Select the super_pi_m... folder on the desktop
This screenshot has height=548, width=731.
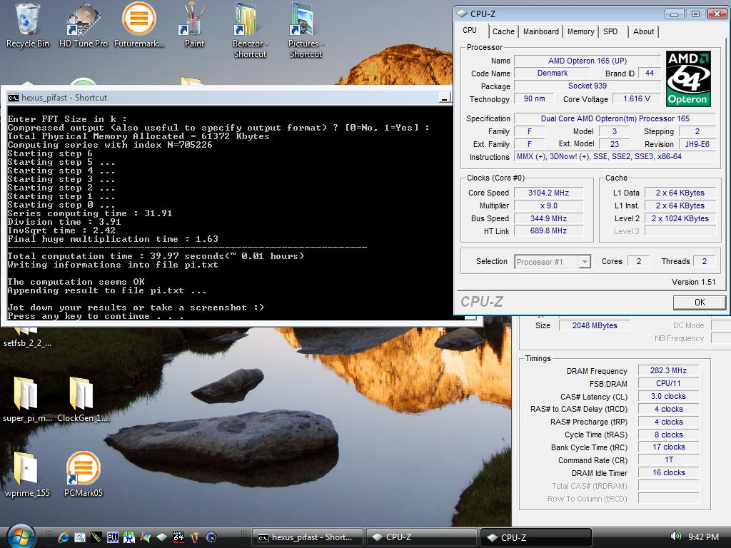pos(27,400)
